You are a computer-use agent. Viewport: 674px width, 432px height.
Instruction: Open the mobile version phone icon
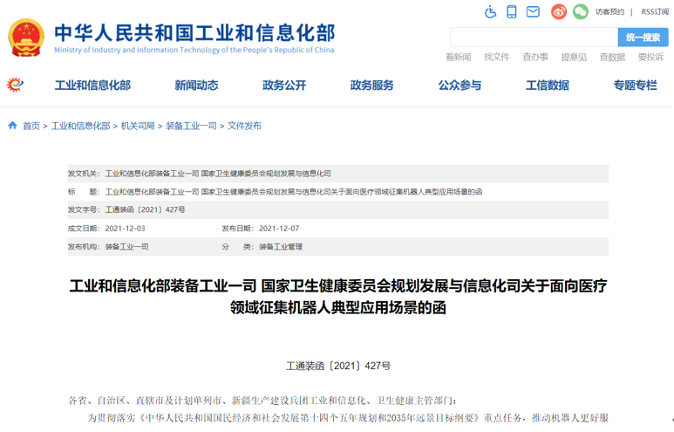click(512, 11)
